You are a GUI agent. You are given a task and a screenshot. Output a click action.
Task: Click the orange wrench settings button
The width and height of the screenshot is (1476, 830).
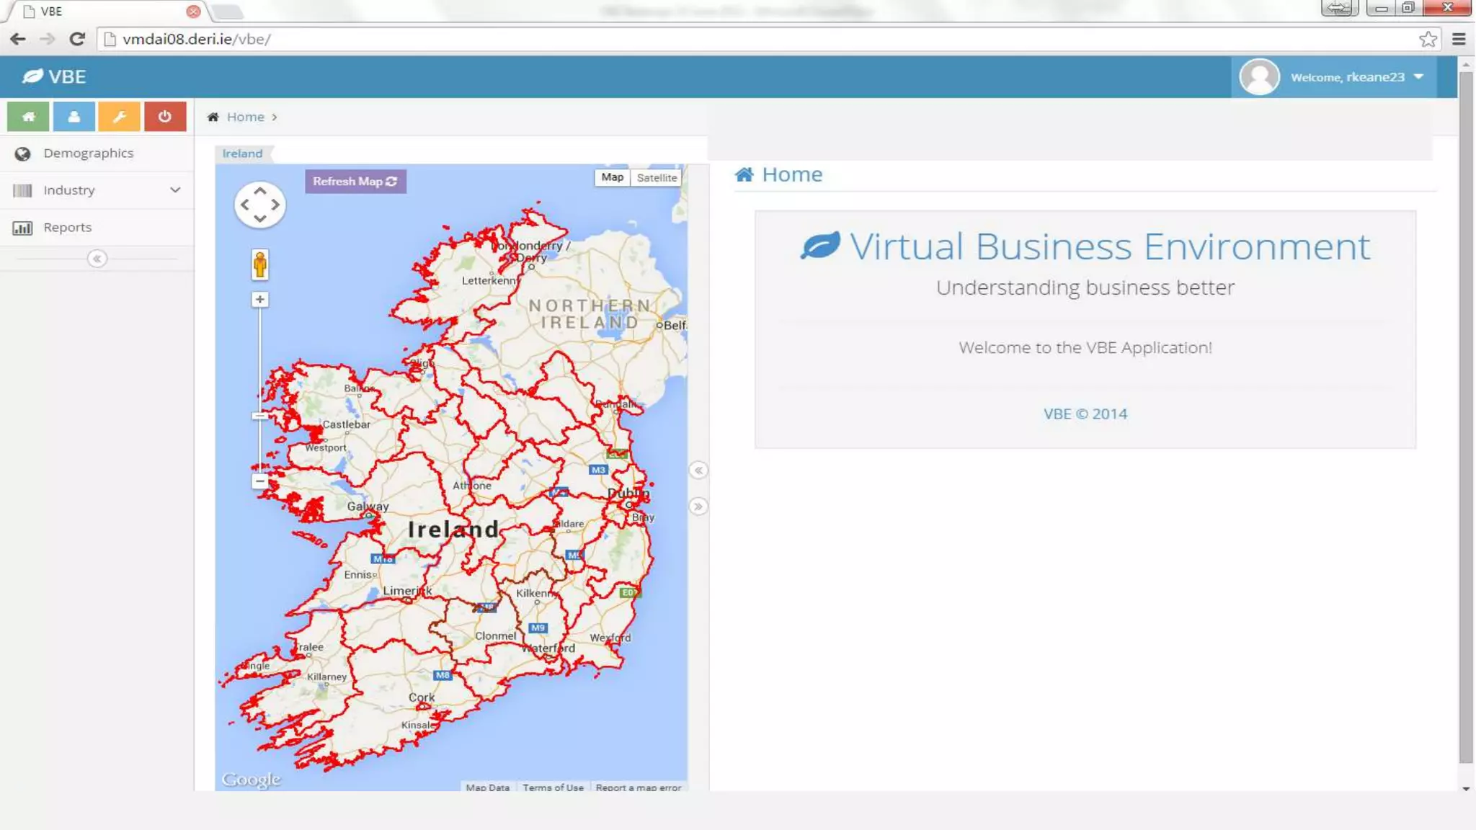click(119, 117)
